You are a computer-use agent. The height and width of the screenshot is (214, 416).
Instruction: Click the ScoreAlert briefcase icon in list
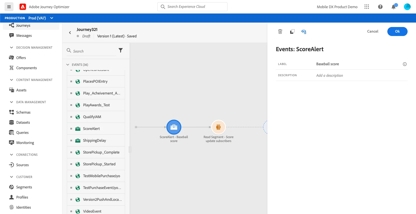[x=78, y=129]
